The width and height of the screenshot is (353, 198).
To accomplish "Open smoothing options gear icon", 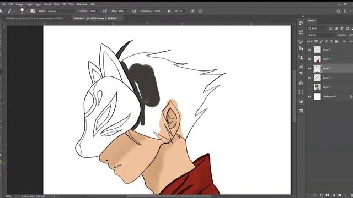I will 169,11.
